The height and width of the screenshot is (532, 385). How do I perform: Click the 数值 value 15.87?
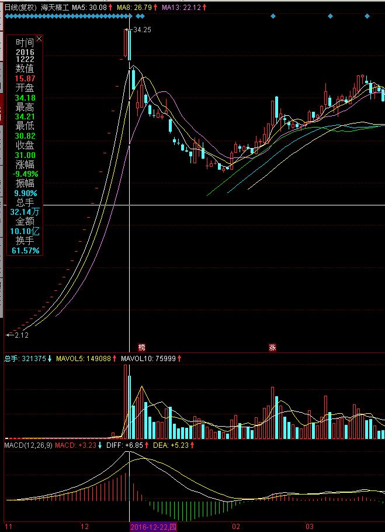[x=25, y=78]
